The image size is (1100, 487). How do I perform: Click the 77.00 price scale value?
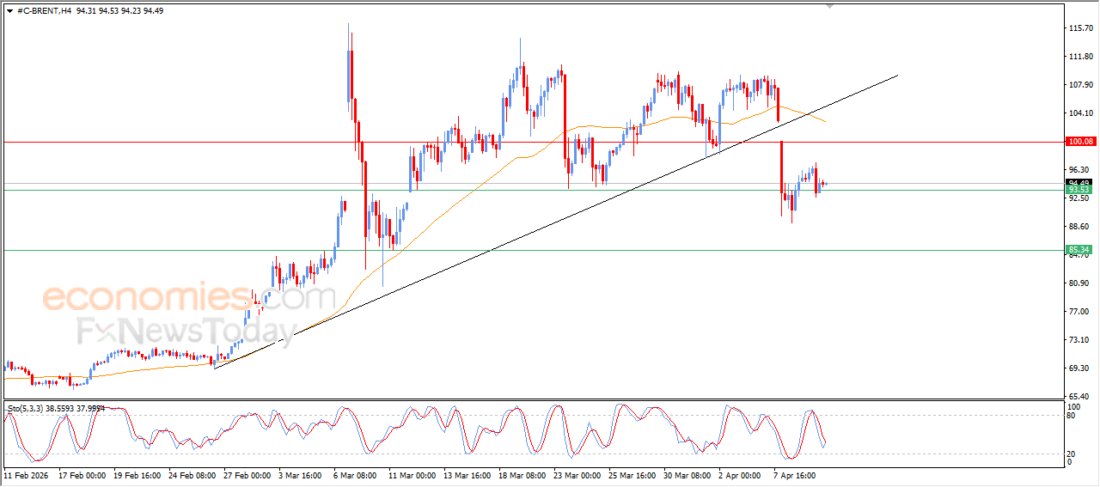pyautogui.click(x=1078, y=312)
